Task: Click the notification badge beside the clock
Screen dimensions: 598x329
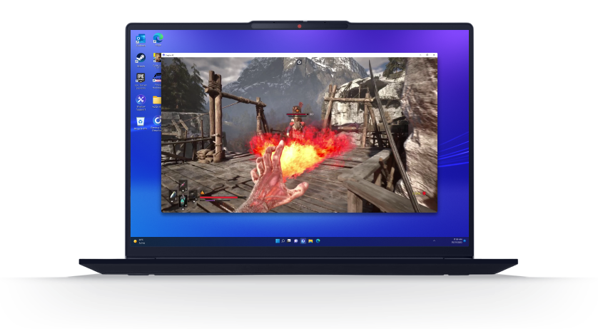Action: pos(465,241)
